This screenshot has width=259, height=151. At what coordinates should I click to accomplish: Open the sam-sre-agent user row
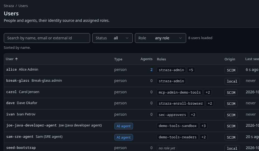[131, 137]
